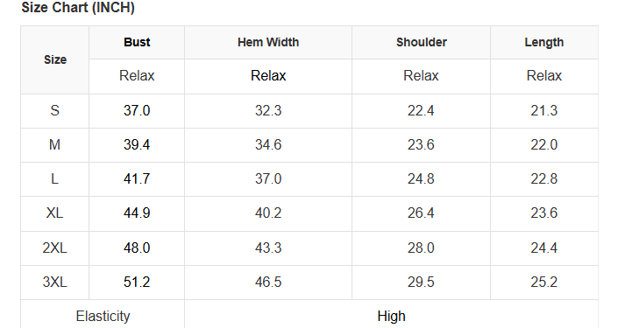Click the Length column header
The image size is (618, 328).
click(x=543, y=43)
